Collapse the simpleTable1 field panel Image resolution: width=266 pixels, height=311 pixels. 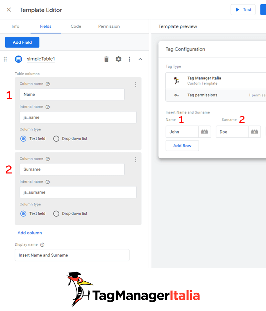[140, 59]
